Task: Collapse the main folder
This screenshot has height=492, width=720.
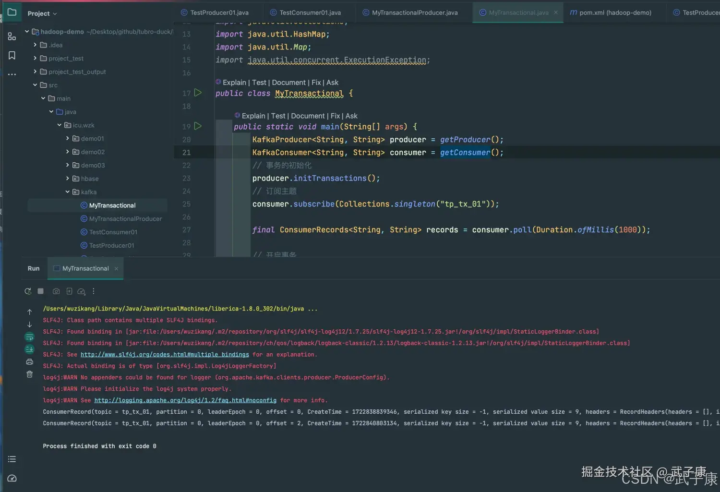Action: tap(43, 98)
